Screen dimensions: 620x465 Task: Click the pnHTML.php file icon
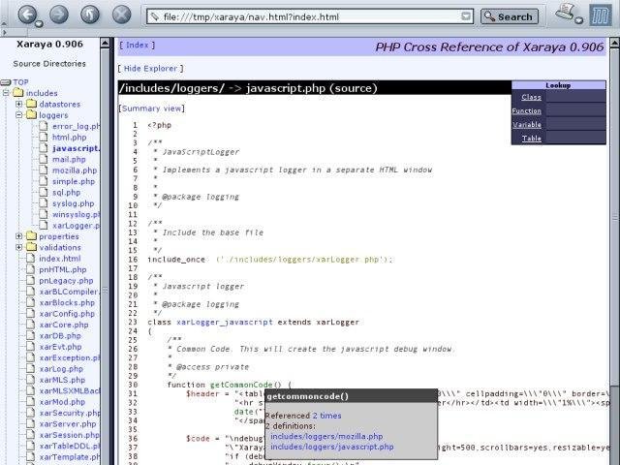pos(30,269)
